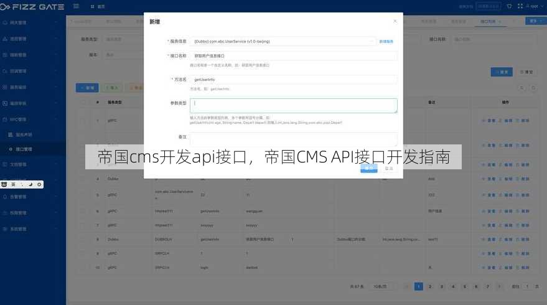Click the moon icon in IME toolbar
The height and width of the screenshot is (305, 547).
[30, 184]
